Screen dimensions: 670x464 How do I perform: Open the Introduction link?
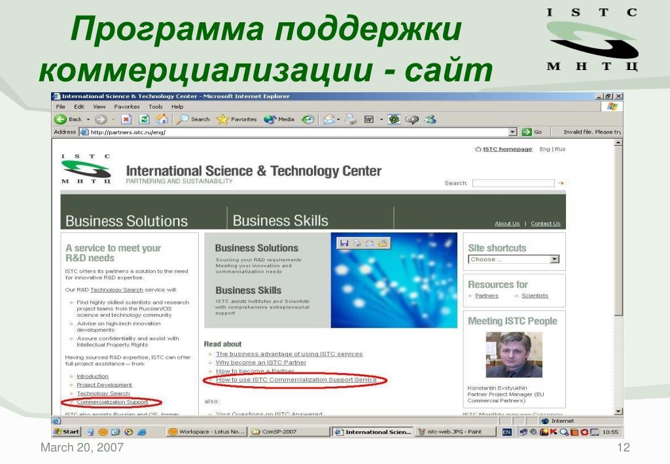(92, 376)
